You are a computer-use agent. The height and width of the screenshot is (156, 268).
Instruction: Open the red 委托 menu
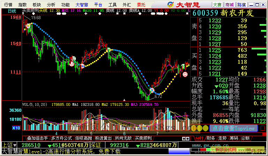click(141, 5)
